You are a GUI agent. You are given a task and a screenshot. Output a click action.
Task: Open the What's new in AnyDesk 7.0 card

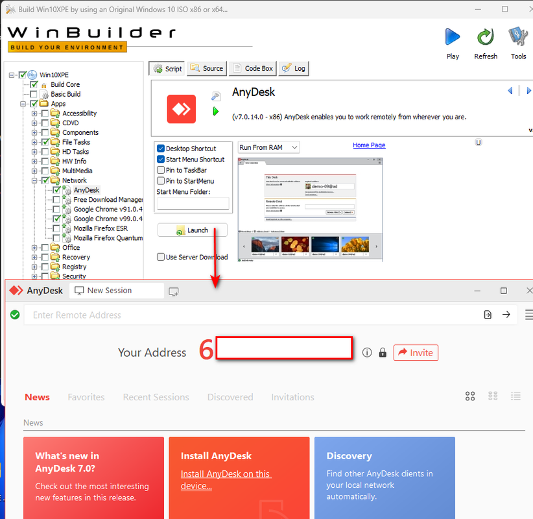(93, 478)
